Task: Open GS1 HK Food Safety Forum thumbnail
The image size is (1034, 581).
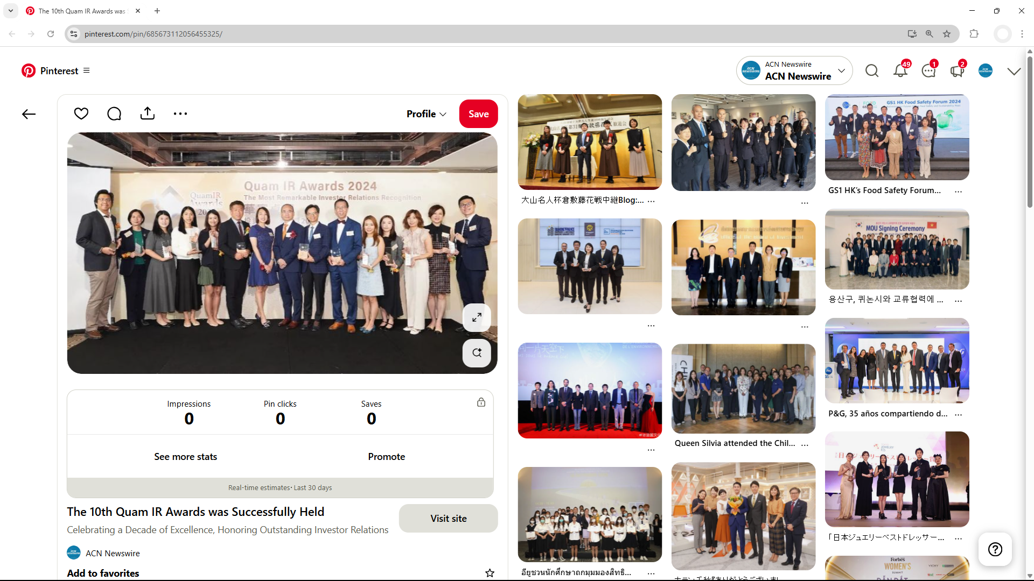Action: click(897, 137)
